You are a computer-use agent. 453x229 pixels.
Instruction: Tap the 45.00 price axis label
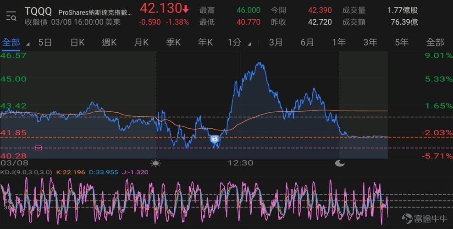[x=13, y=79]
